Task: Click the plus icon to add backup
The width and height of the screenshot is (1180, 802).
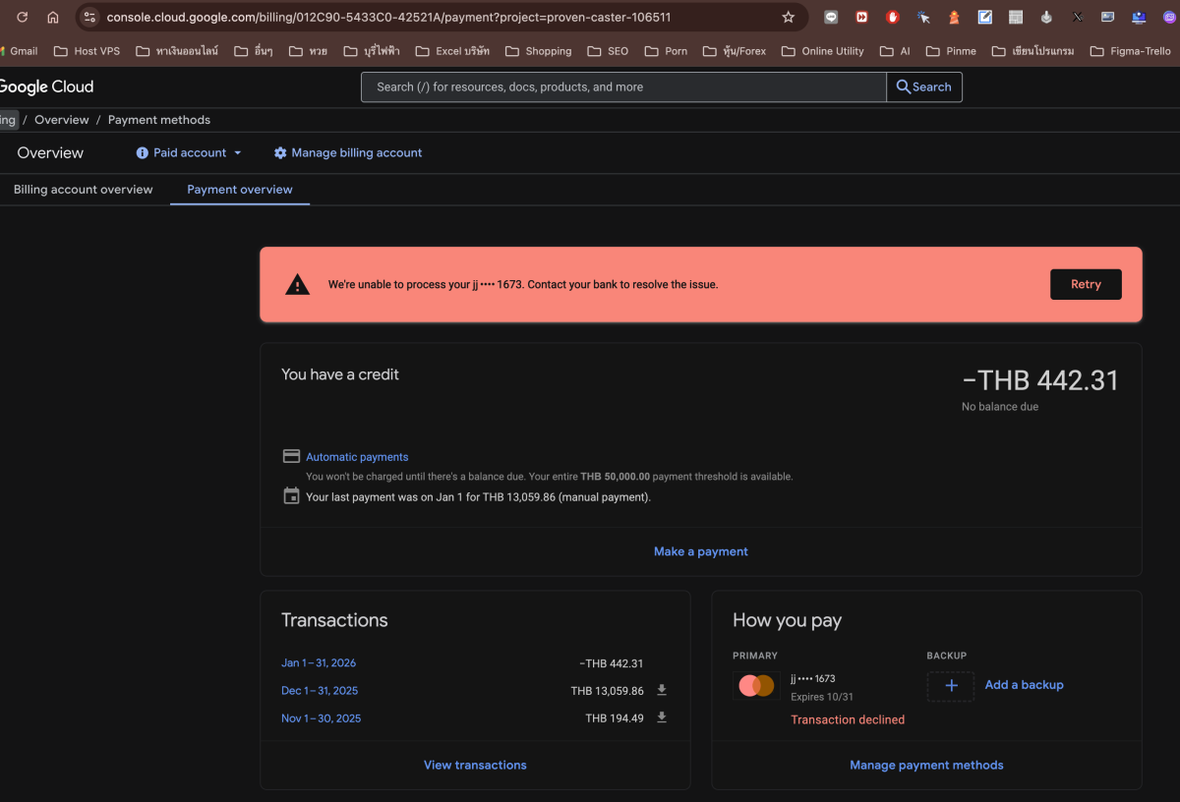Action: pos(951,685)
